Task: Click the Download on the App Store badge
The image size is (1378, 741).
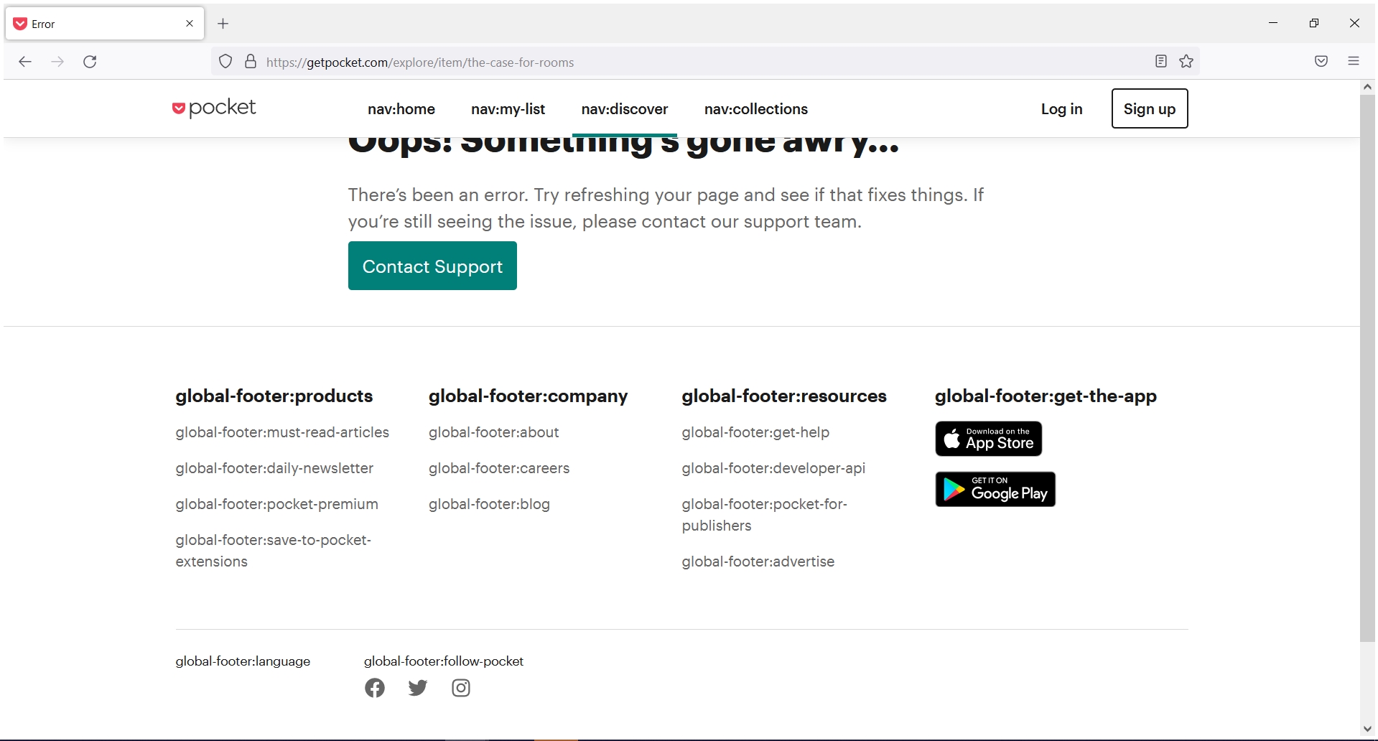Action: 987,438
